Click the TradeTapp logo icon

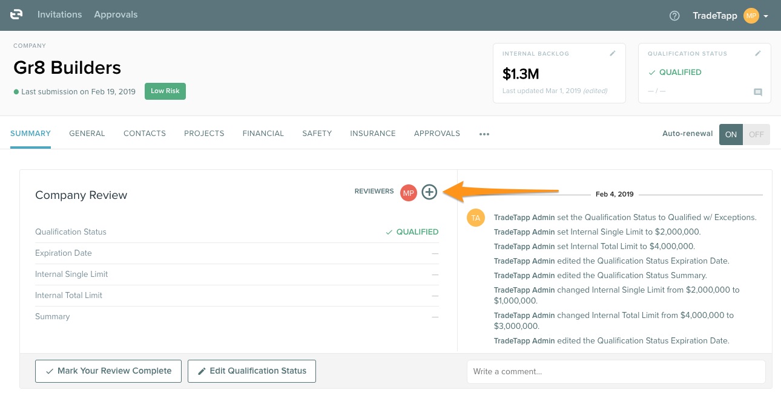(16, 15)
